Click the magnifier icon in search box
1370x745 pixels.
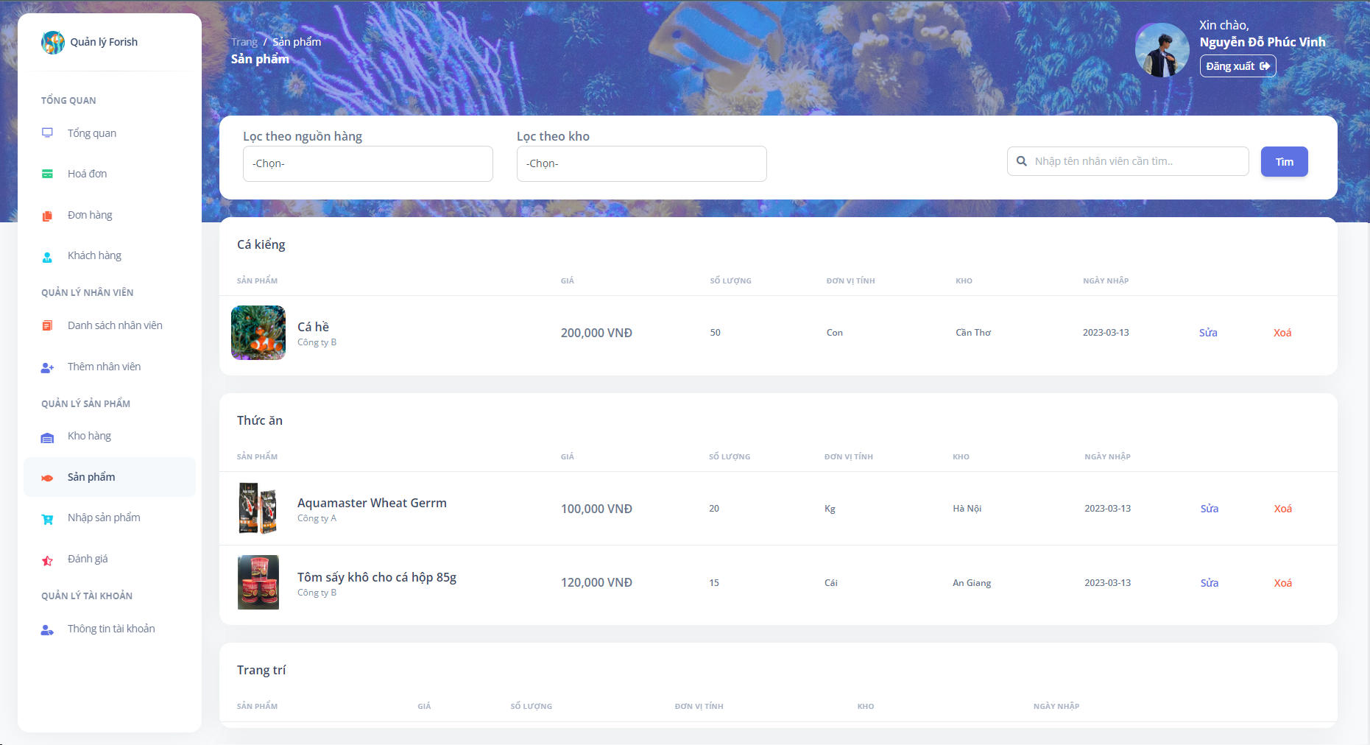coord(1022,161)
